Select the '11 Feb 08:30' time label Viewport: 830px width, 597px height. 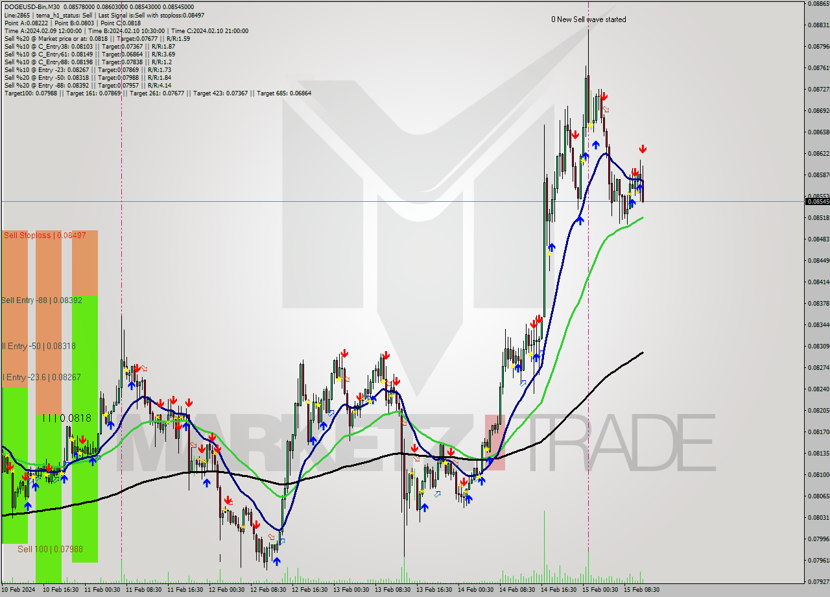[x=144, y=590]
